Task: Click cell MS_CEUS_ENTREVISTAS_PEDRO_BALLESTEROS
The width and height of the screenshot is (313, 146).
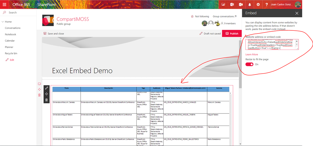Action: click(x=185, y=142)
